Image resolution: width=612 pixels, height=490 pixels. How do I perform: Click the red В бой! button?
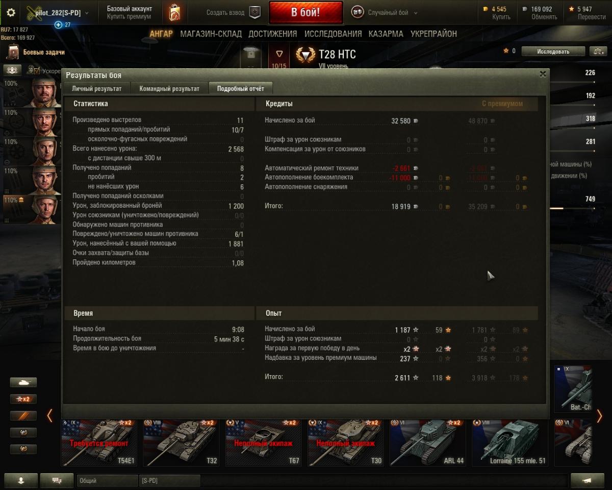[x=305, y=13]
